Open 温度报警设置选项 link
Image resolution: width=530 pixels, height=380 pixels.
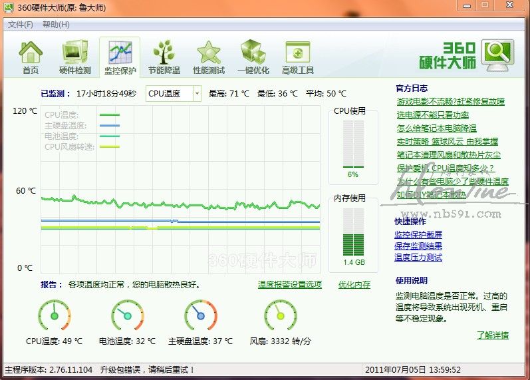(289, 285)
